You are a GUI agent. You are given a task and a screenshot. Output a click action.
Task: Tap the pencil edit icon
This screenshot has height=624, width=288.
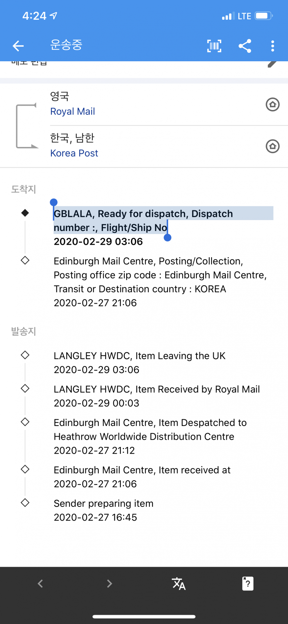(272, 64)
